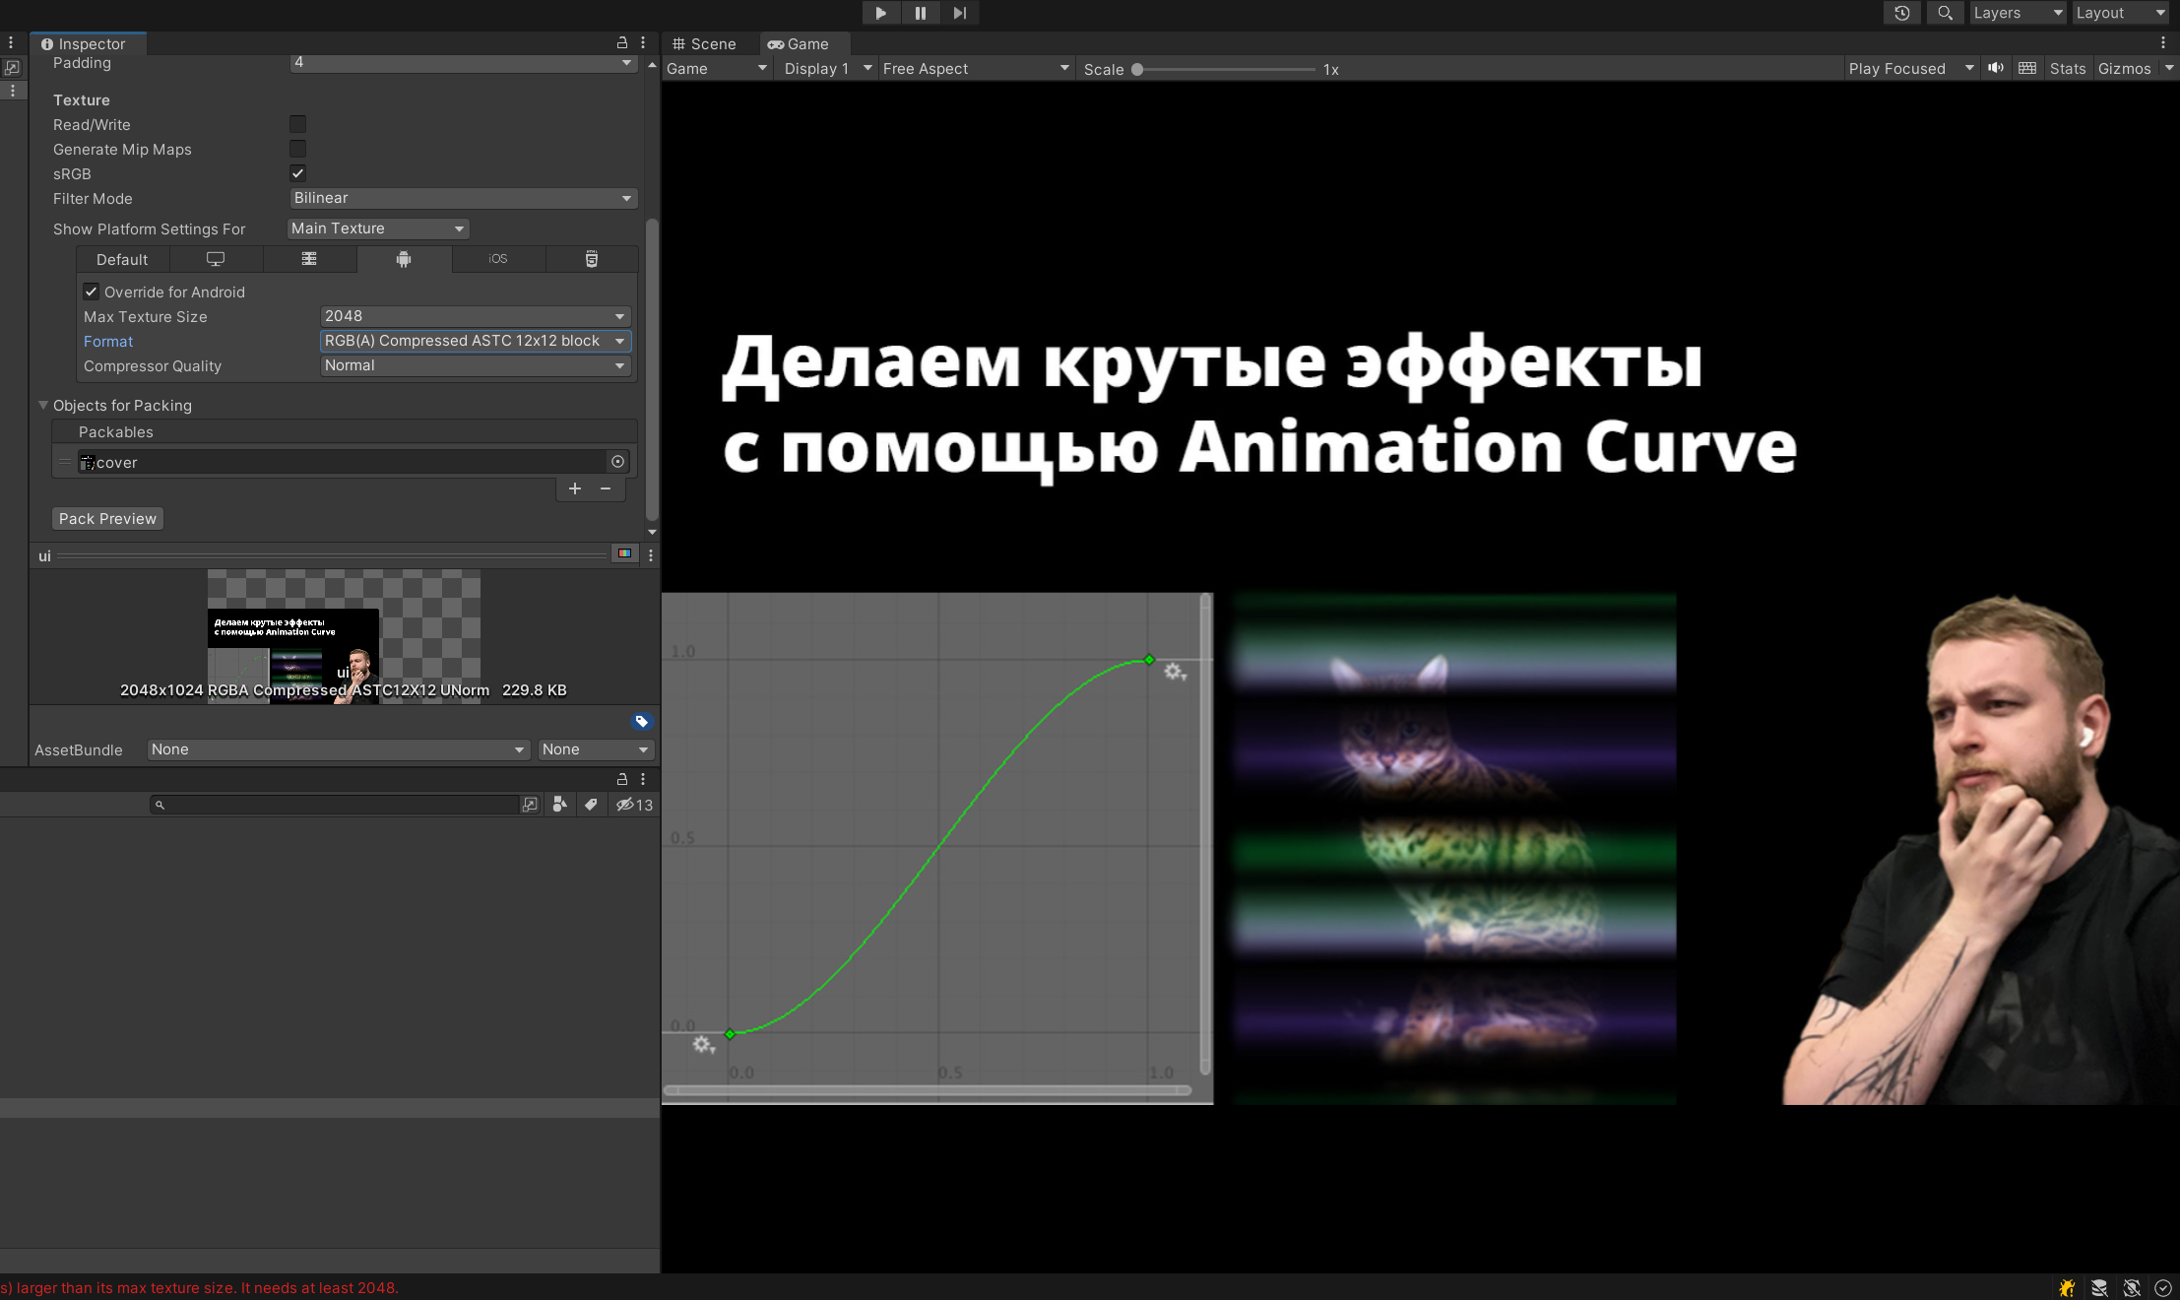Click the Step button in Unity toolbar
Screen dimensions: 2180x1300
961,13
